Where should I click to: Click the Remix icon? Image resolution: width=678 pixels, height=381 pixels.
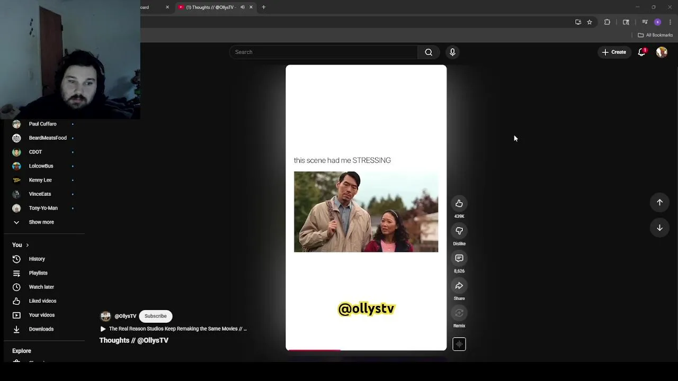pos(459,313)
